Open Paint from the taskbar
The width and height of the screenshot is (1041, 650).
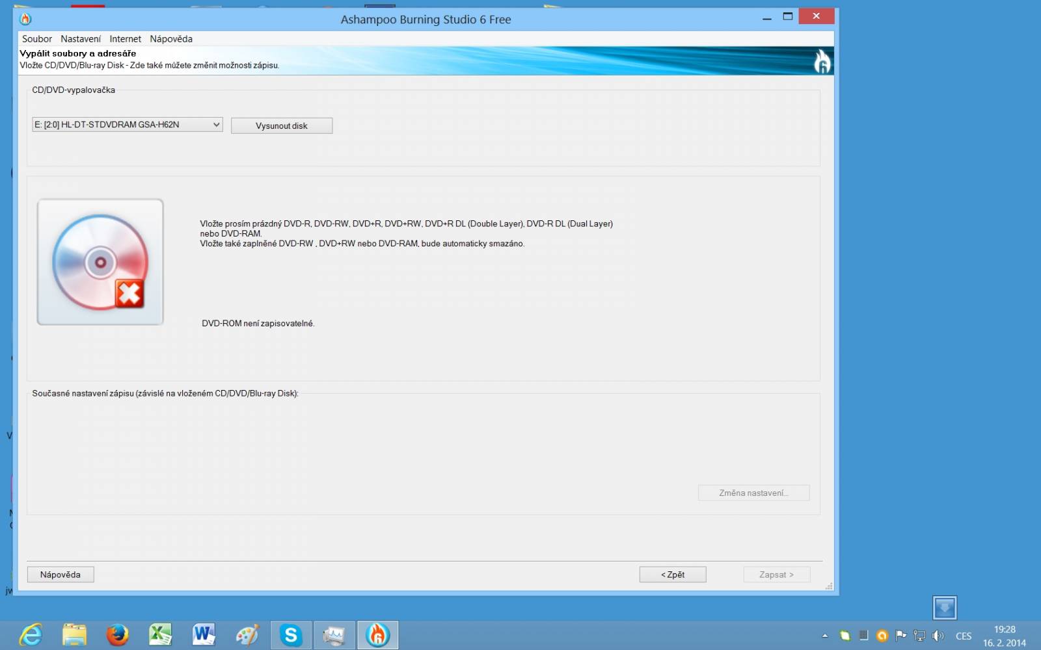(x=247, y=634)
